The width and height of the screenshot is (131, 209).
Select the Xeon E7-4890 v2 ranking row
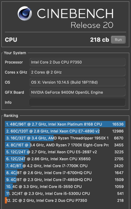tap(65, 131)
